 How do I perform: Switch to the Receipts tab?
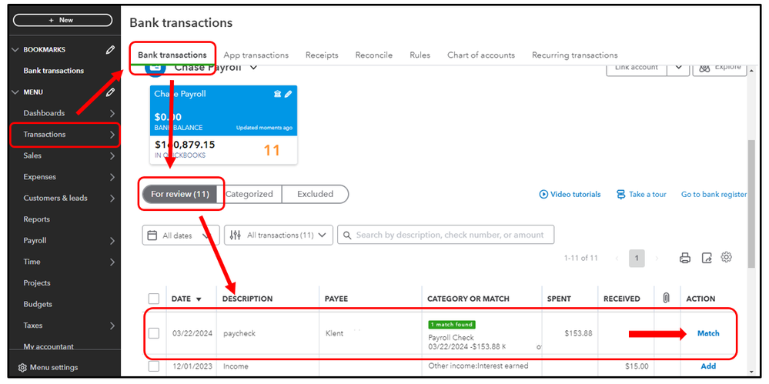(x=322, y=55)
